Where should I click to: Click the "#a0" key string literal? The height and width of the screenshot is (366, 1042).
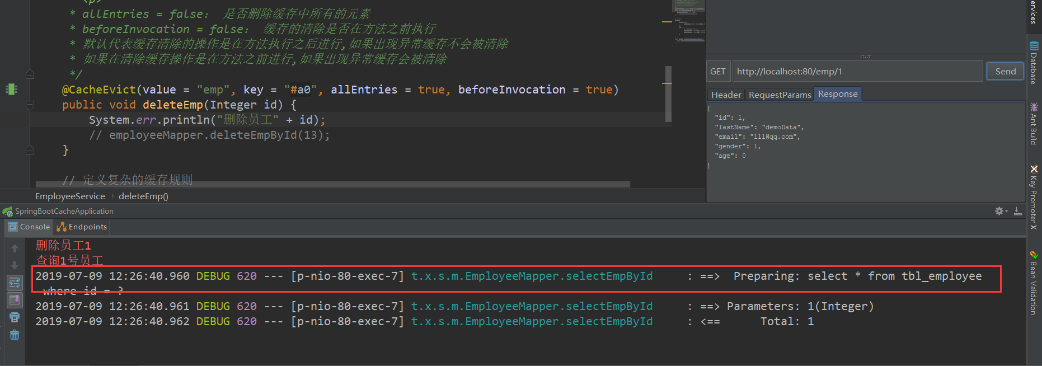(301, 90)
